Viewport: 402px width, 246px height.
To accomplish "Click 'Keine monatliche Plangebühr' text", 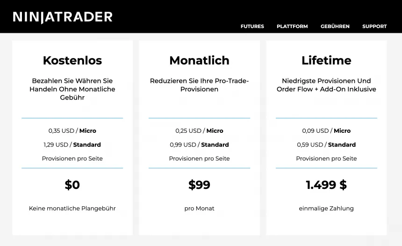I will click(x=72, y=209).
